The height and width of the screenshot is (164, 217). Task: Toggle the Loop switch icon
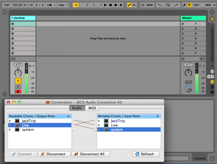168,5
